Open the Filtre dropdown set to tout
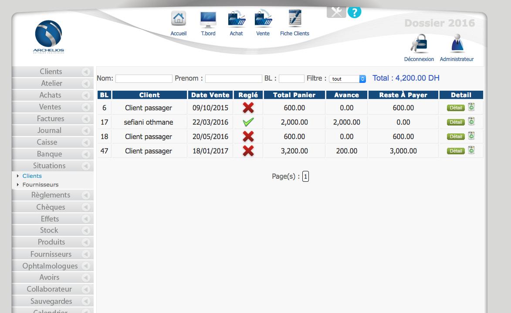The height and width of the screenshot is (313, 511). pos(347,79)
